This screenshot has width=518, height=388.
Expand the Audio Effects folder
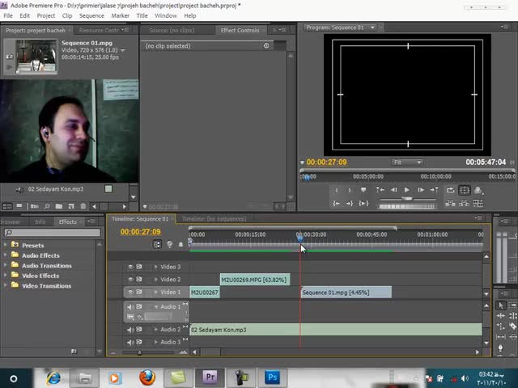coord(6,255)
